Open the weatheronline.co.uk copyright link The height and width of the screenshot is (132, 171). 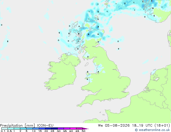click(x=152, y=130)
